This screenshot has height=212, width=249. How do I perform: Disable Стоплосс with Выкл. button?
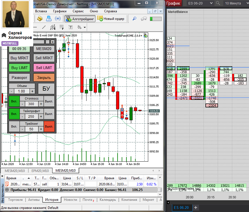point(49,101)
